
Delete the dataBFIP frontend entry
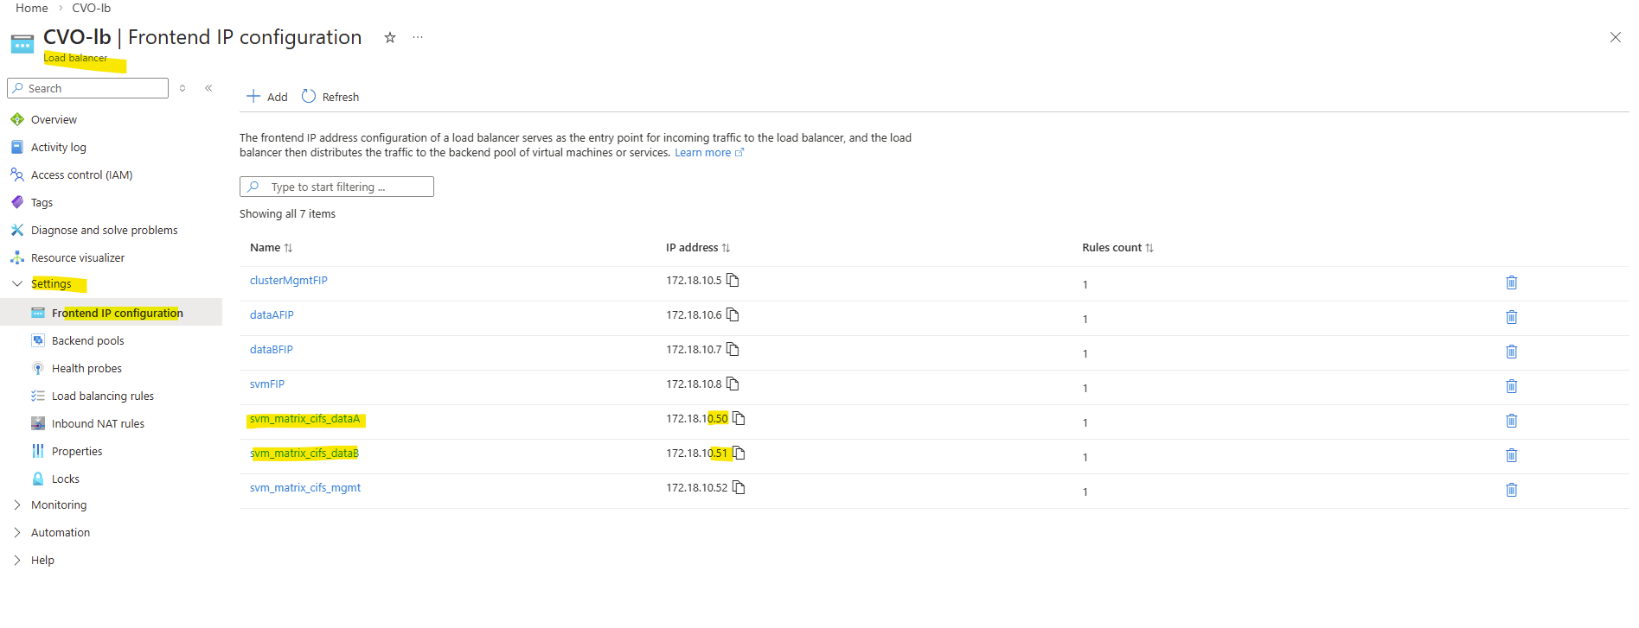(x=1511, y=352)
